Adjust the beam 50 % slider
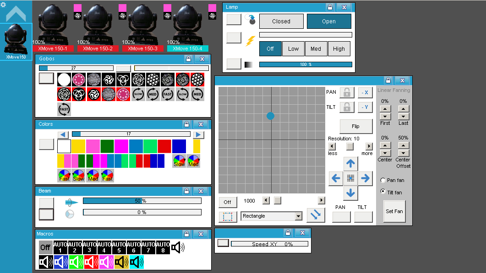Image resolution: width=486 pixels, height=273 pixels. (x=142, y=201)
